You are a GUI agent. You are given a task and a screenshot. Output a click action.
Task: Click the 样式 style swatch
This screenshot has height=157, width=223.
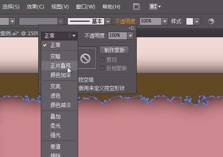tap(189, 22)
